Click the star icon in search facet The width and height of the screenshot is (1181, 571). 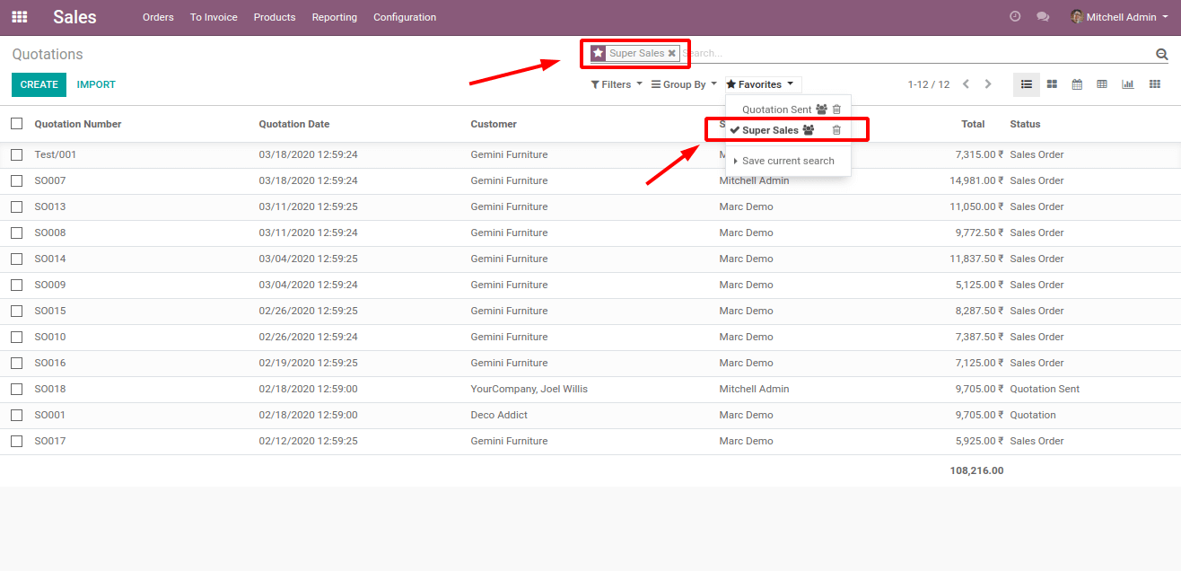pyautogui.click(x=599, y=54)
